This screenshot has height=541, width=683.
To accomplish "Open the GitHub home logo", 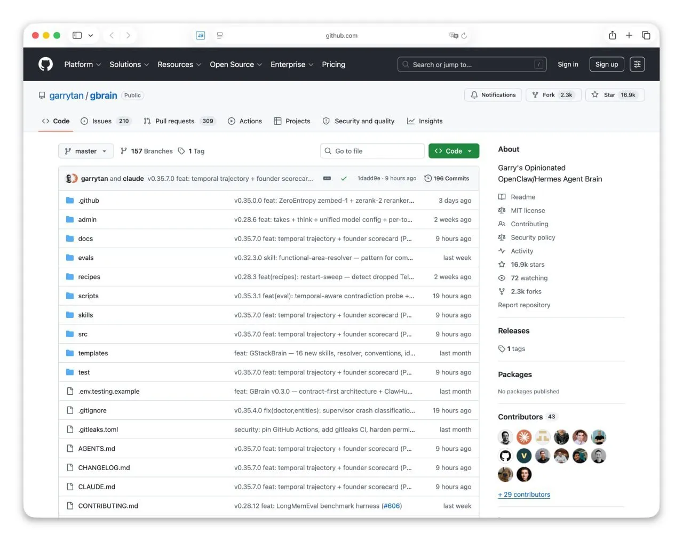I will point(46,65).
